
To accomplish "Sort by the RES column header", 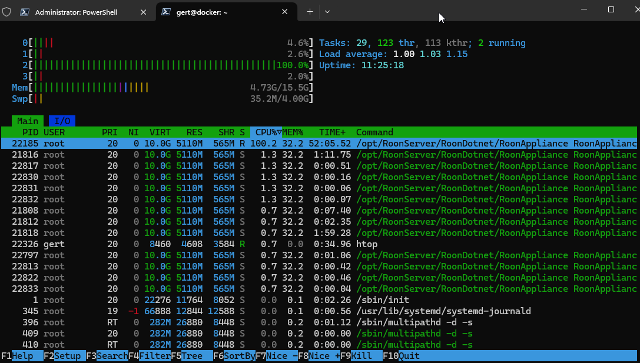I will 194,132.
